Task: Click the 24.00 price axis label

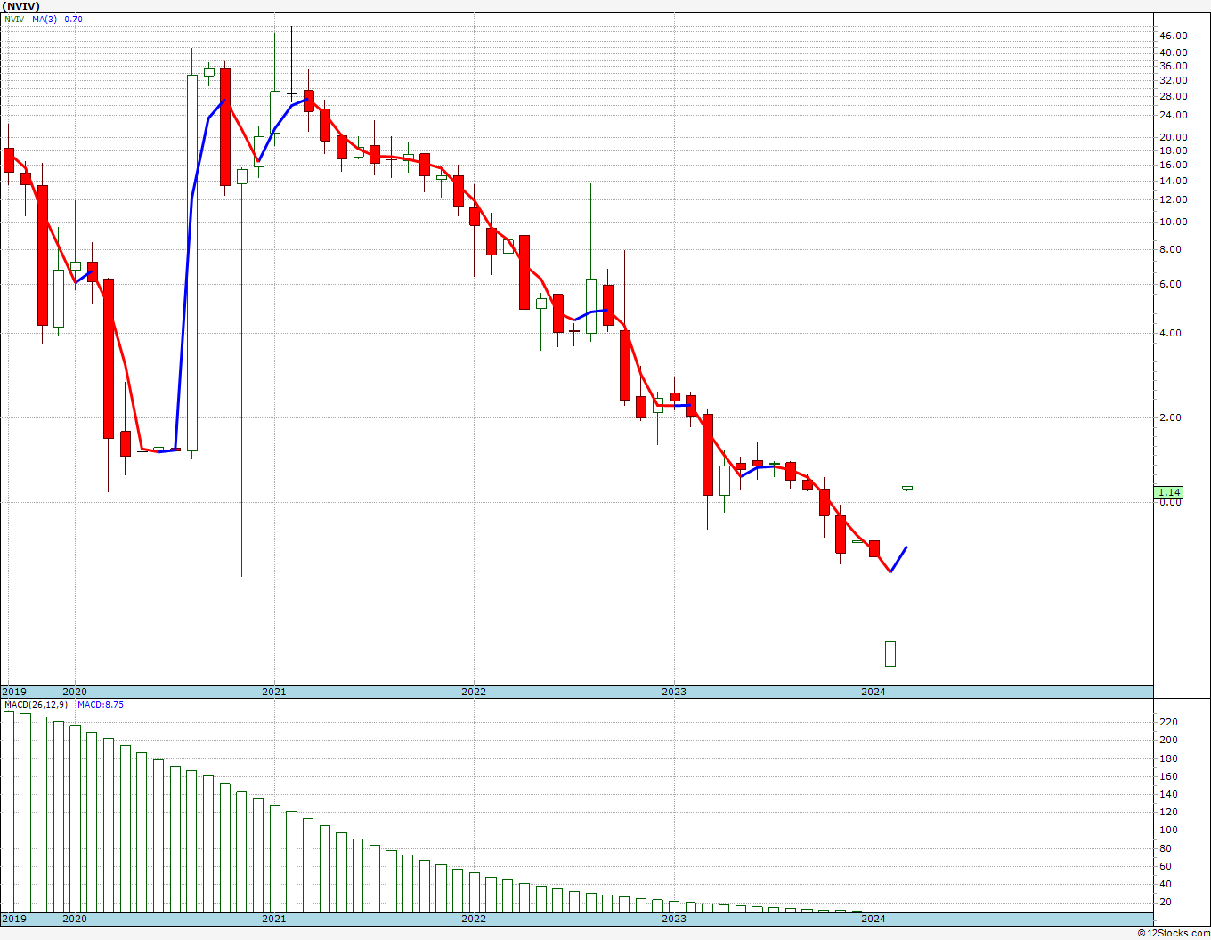Action: [x=1174, y=115]
